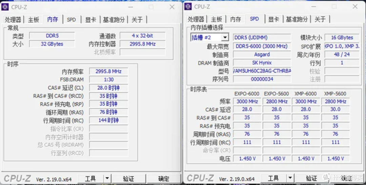Image resolution: width=366 pixels, height=185 pixels.
Task: Click the 16 GBytes module size value
Action: coord(342,37)
